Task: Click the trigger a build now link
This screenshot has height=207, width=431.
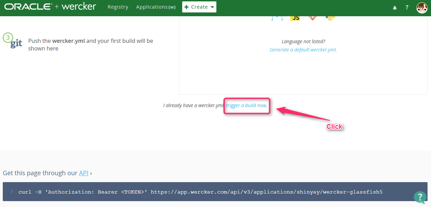Action: click(x=246, y=105)
